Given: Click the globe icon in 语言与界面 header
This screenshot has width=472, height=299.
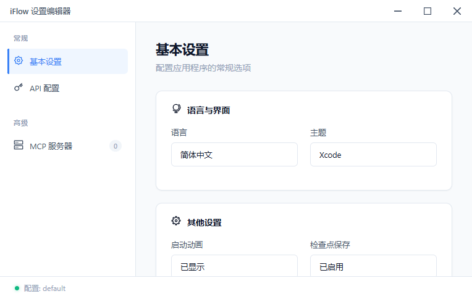Looking at the screenshot, I should (176, 110).
